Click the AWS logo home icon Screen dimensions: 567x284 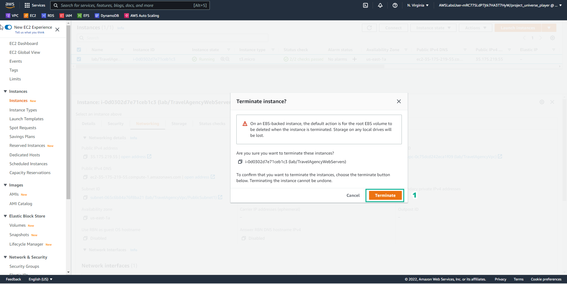tap(10, 5)
